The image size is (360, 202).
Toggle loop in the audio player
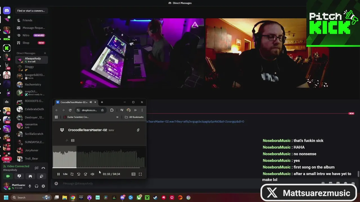point(72,174)
